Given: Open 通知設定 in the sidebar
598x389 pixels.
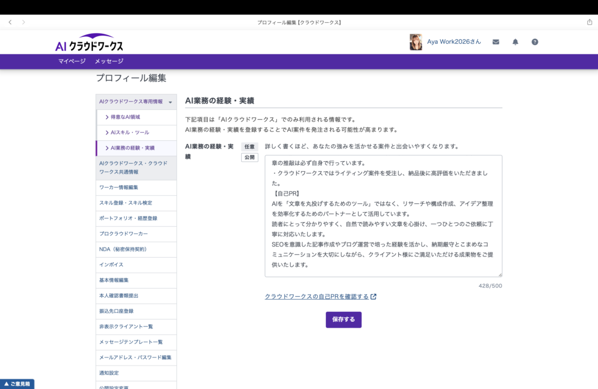Looking at the screenshot, I should coord(136,373).
